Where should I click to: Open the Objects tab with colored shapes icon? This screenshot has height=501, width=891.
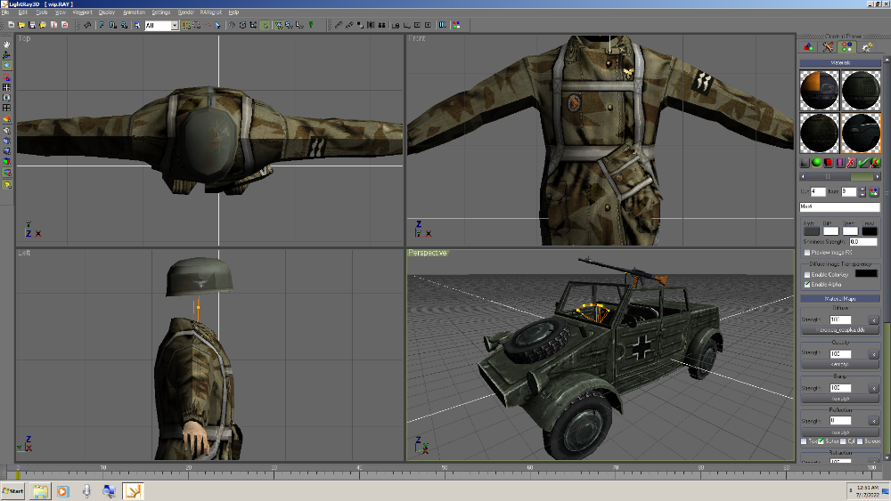pos(808,47)
